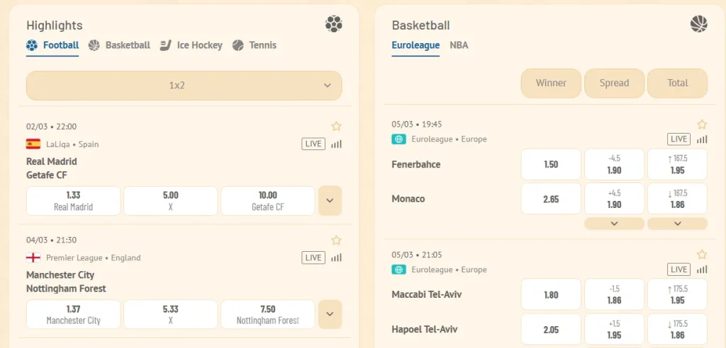Viewport: 726px width, 348px height.
Task: Open the Hapoel Tel-Aviv team name
Action: [x=425, y=330]
